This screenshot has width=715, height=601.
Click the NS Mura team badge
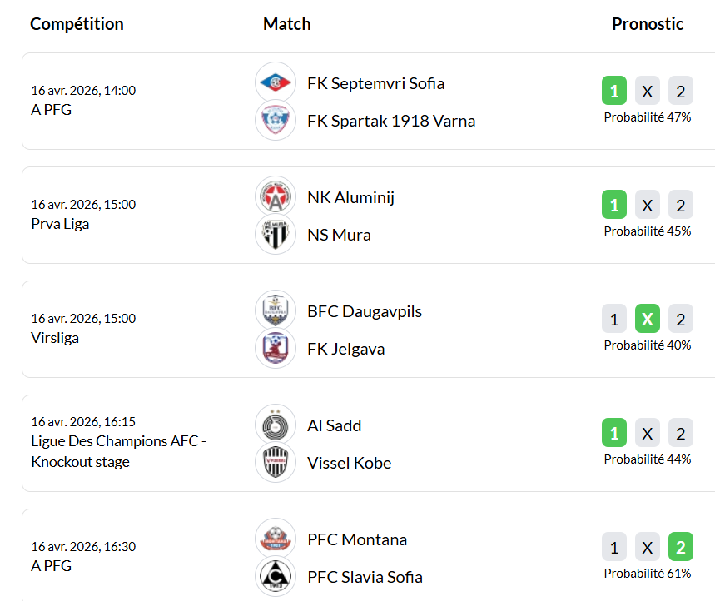coord(276,234)
